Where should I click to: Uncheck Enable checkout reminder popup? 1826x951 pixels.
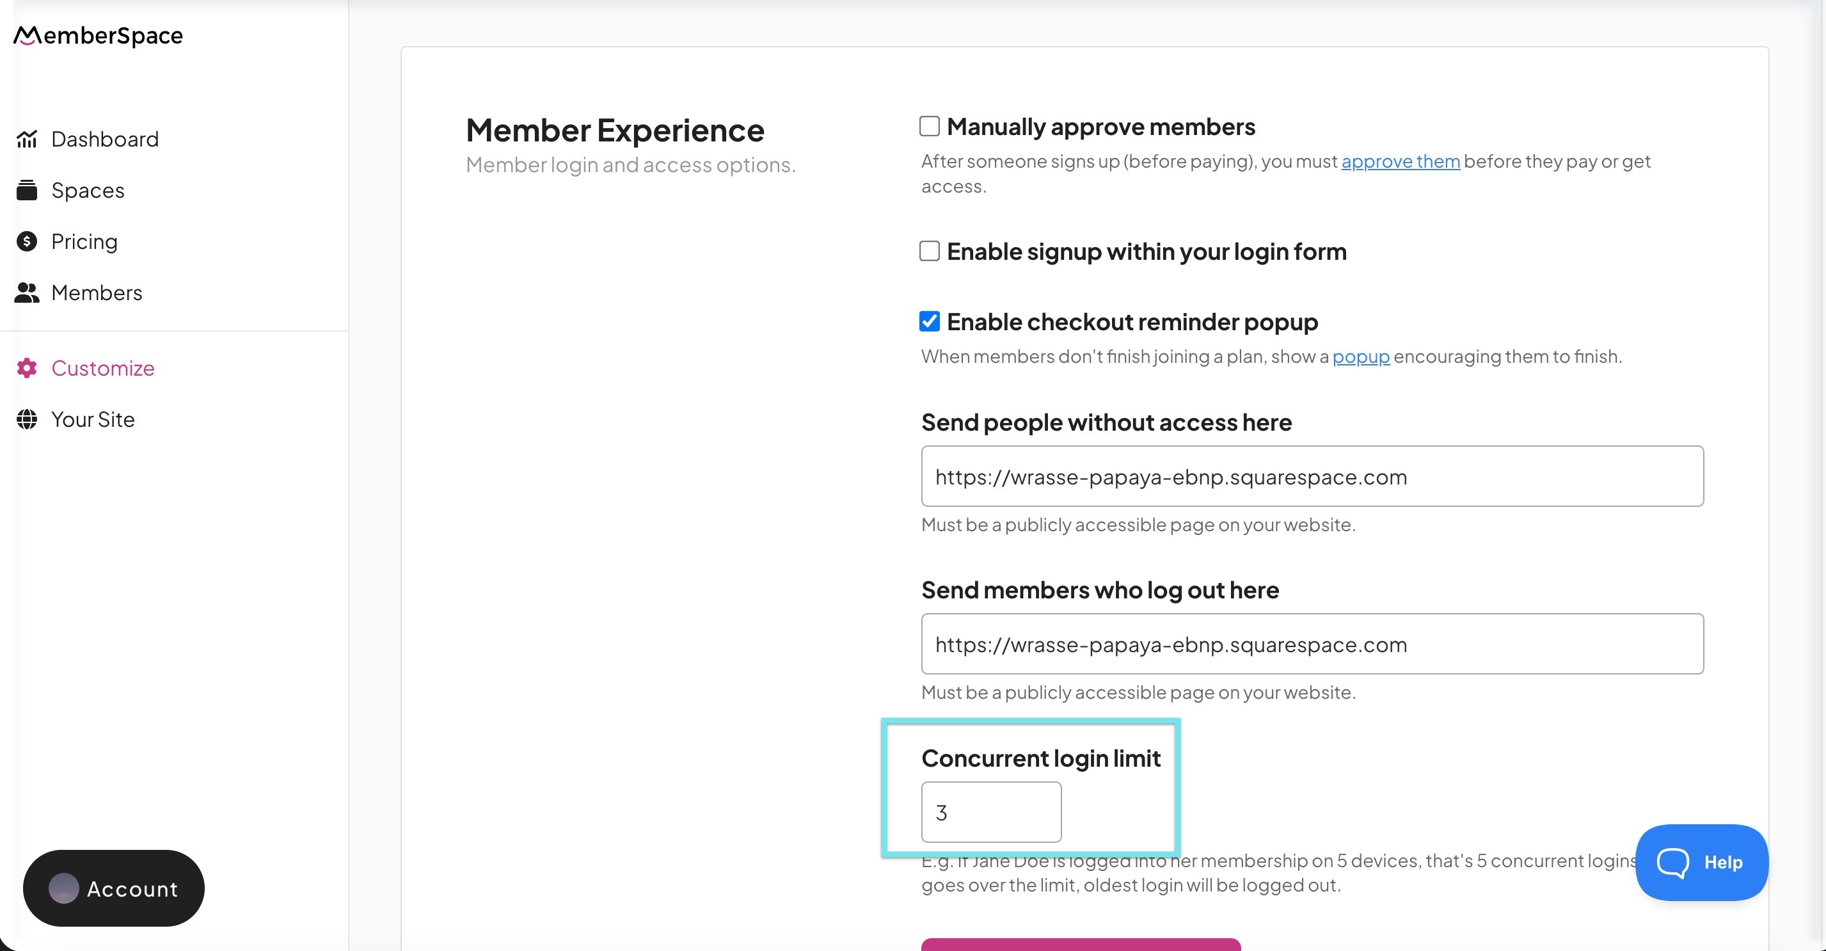pyautogui.click(x=929, y=321)
